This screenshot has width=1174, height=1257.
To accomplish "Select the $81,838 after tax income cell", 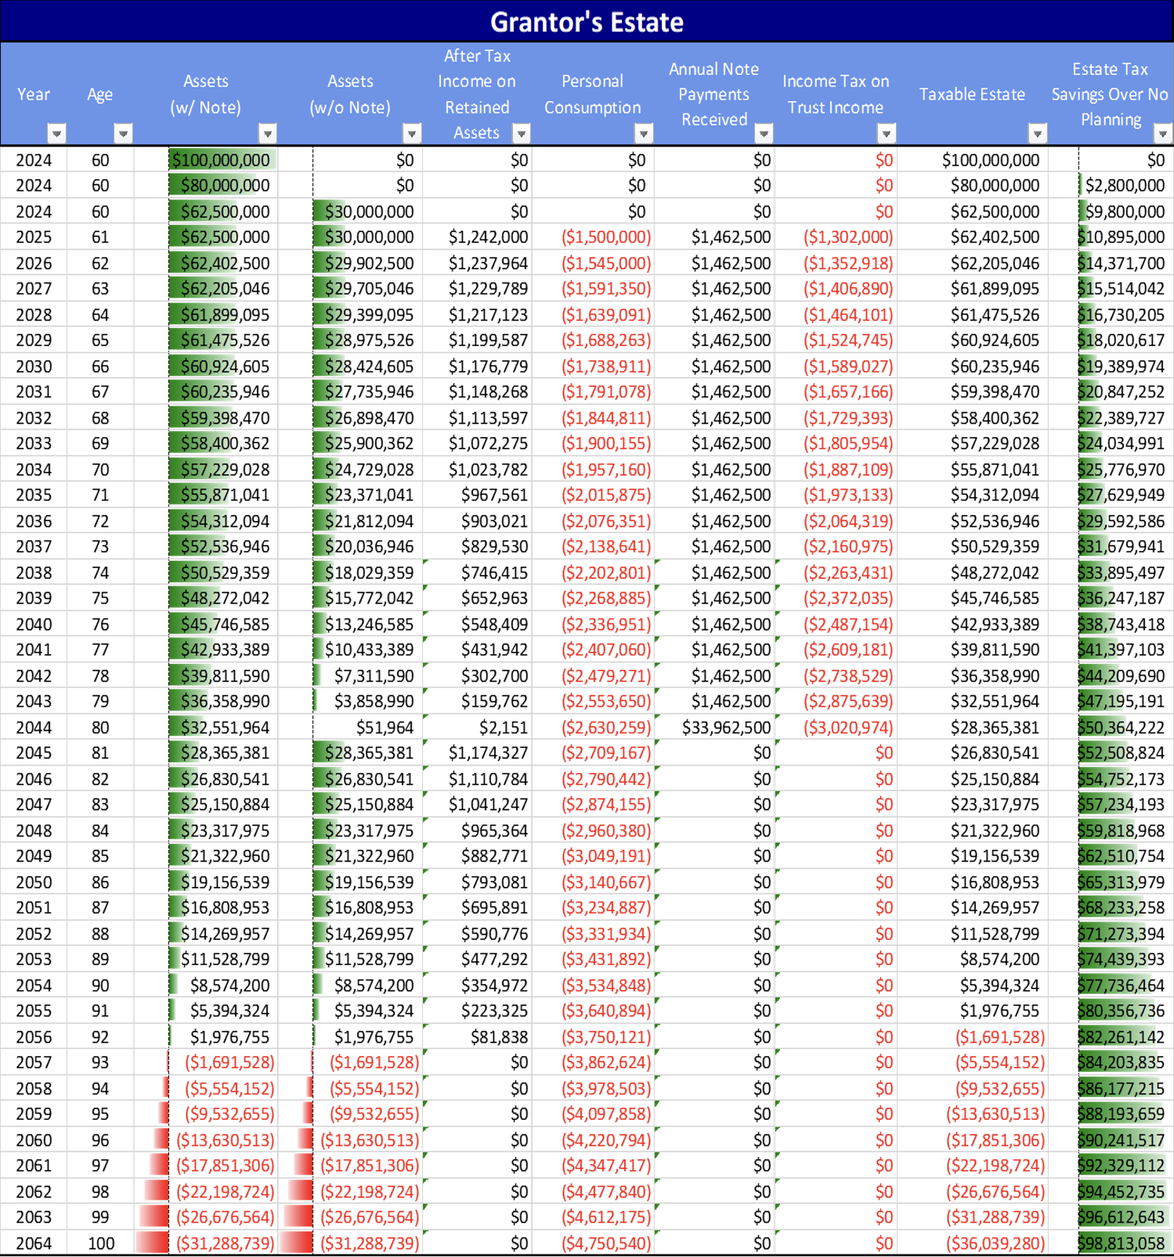I will (x=477, y=1037).
